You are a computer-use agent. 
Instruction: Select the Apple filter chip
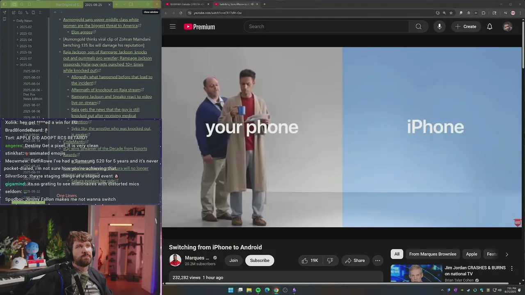471,254
